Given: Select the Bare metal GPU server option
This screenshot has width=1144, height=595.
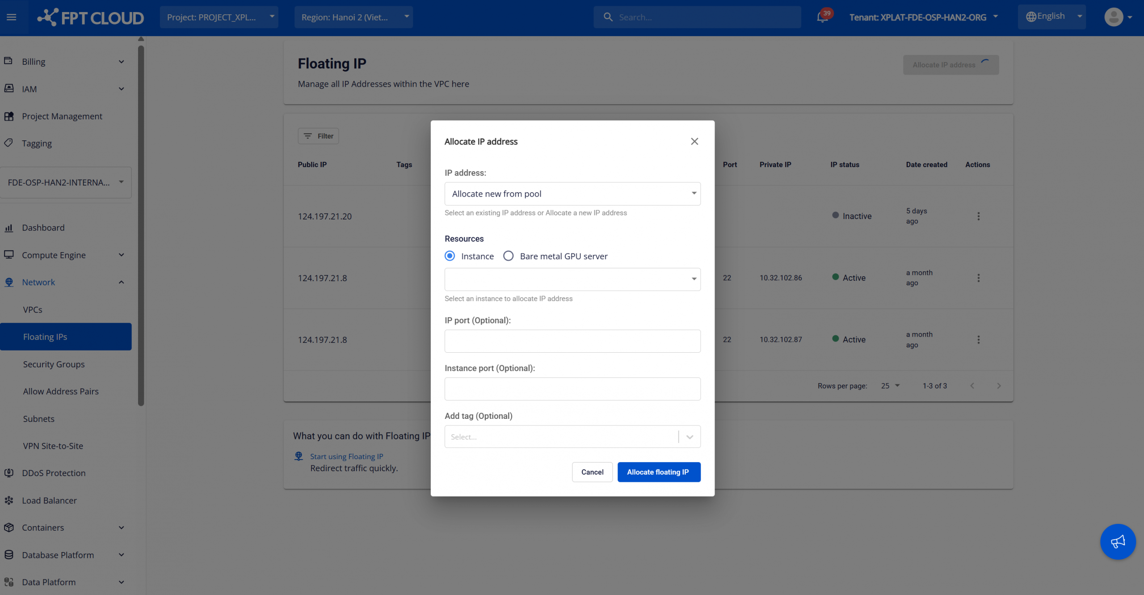Looking at the screenshot, I should tap(508, 256).
